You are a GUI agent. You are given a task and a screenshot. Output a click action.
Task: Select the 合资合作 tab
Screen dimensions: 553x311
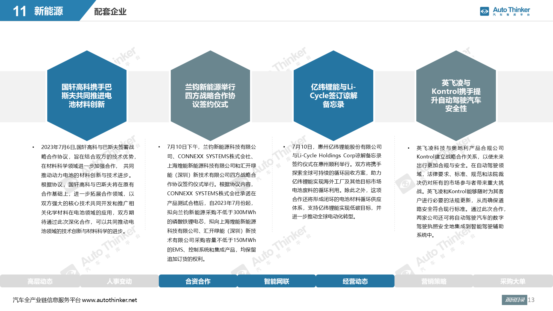point(198,281)
